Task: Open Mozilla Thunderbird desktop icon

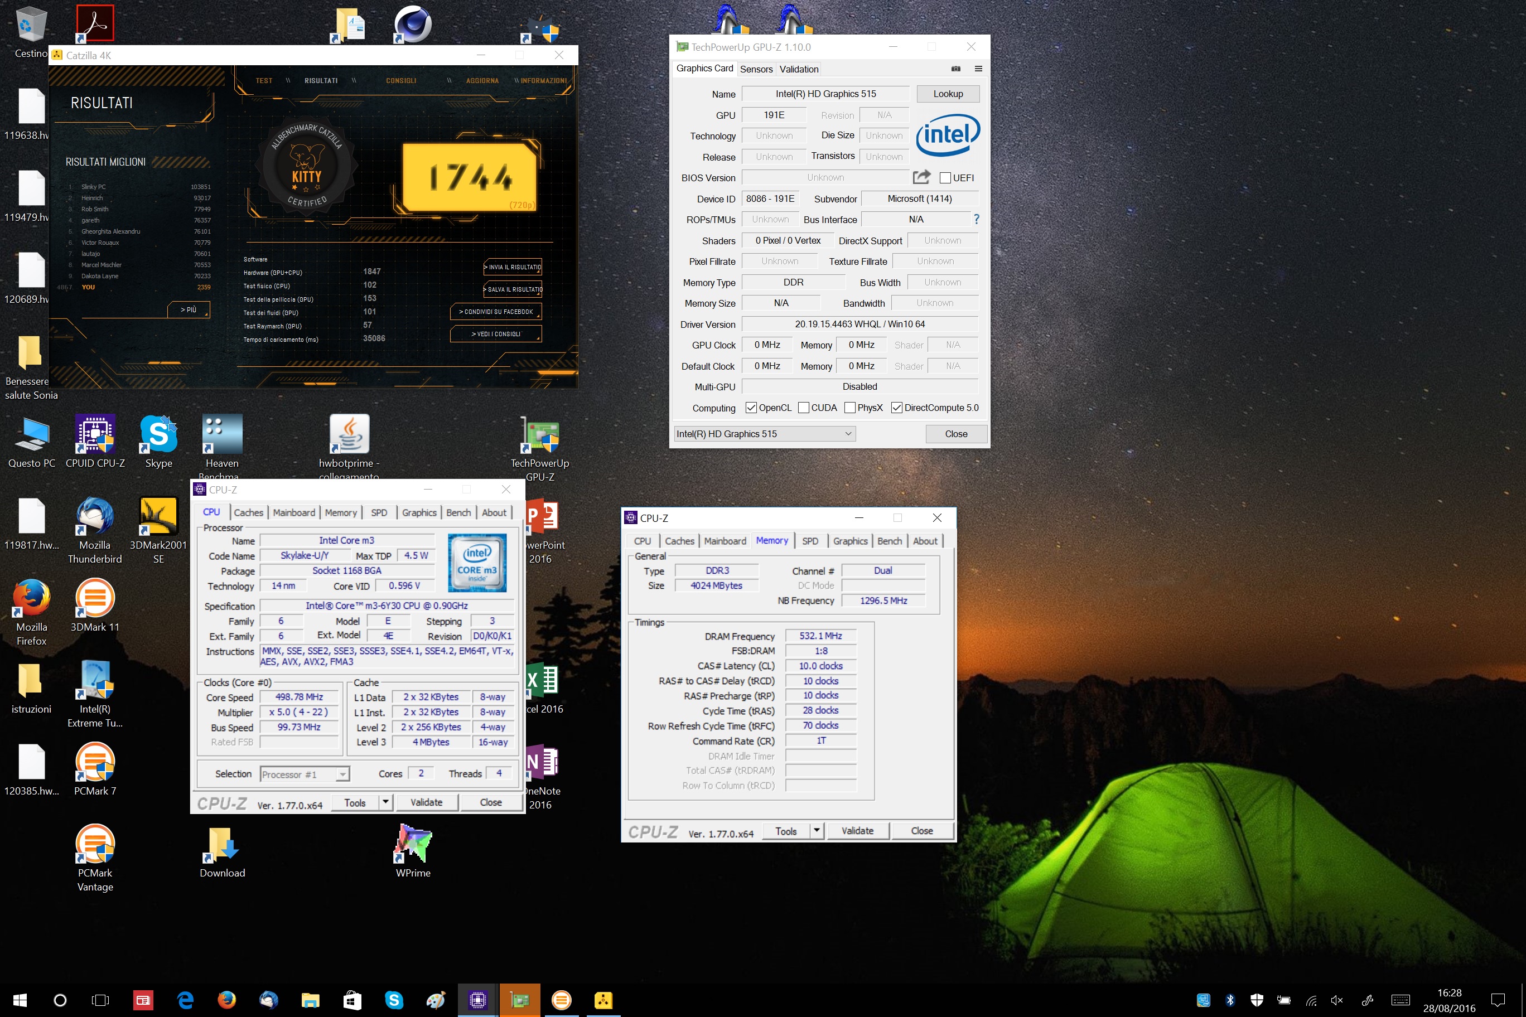Action: pyautogui.click(x=95, y=530)
